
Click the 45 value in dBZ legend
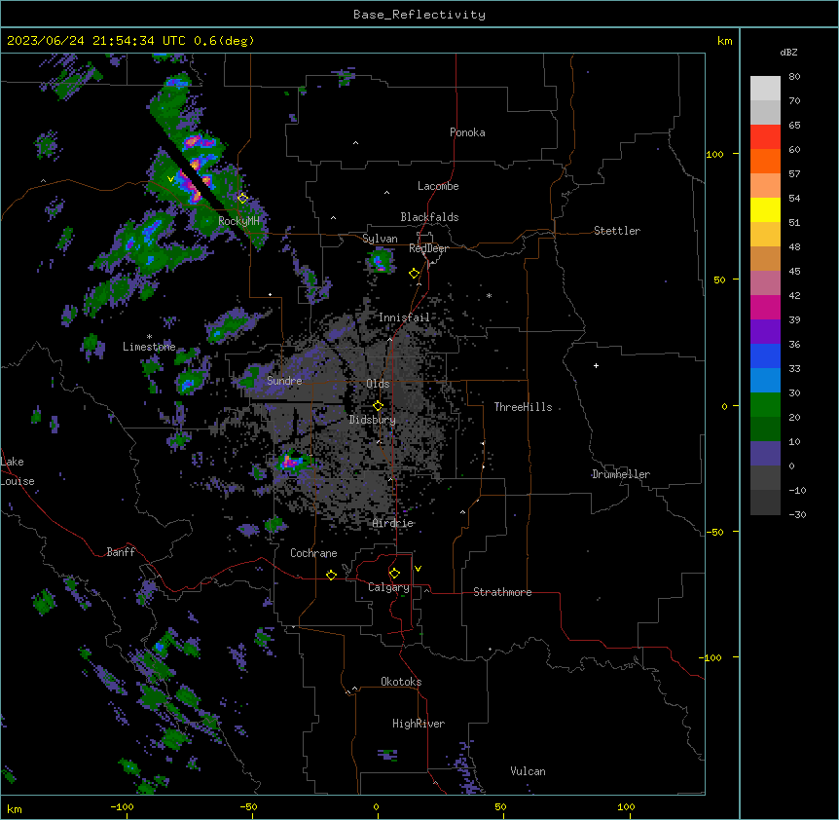[794, 272]
